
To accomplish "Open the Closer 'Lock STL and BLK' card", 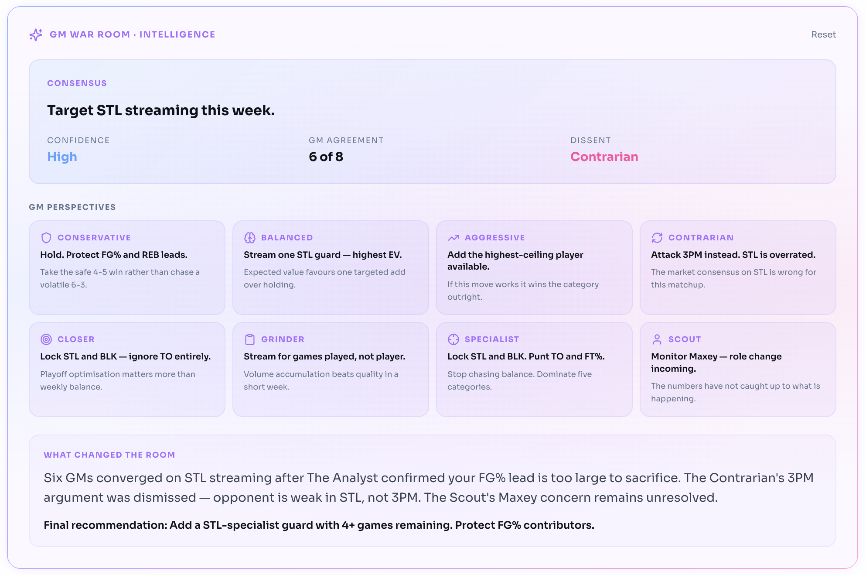I will [127, 370].
